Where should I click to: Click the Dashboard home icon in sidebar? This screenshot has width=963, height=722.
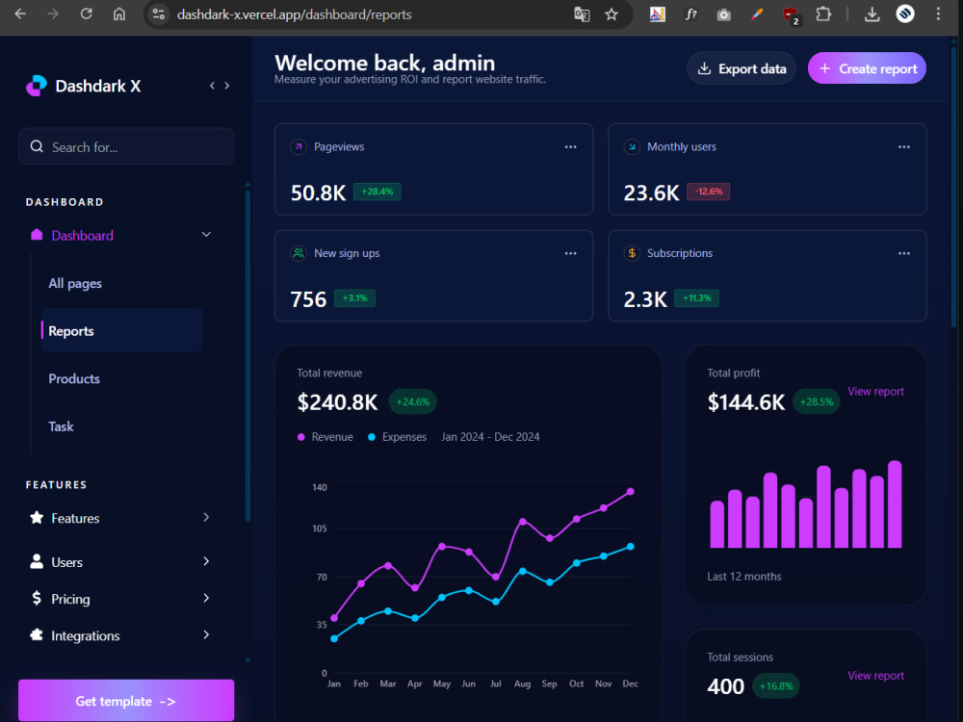[x=37, y=235]
